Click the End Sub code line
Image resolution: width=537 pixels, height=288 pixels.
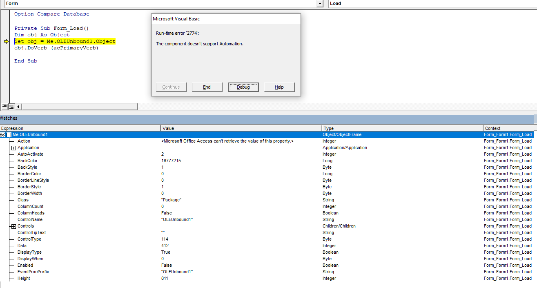(26, 61)
